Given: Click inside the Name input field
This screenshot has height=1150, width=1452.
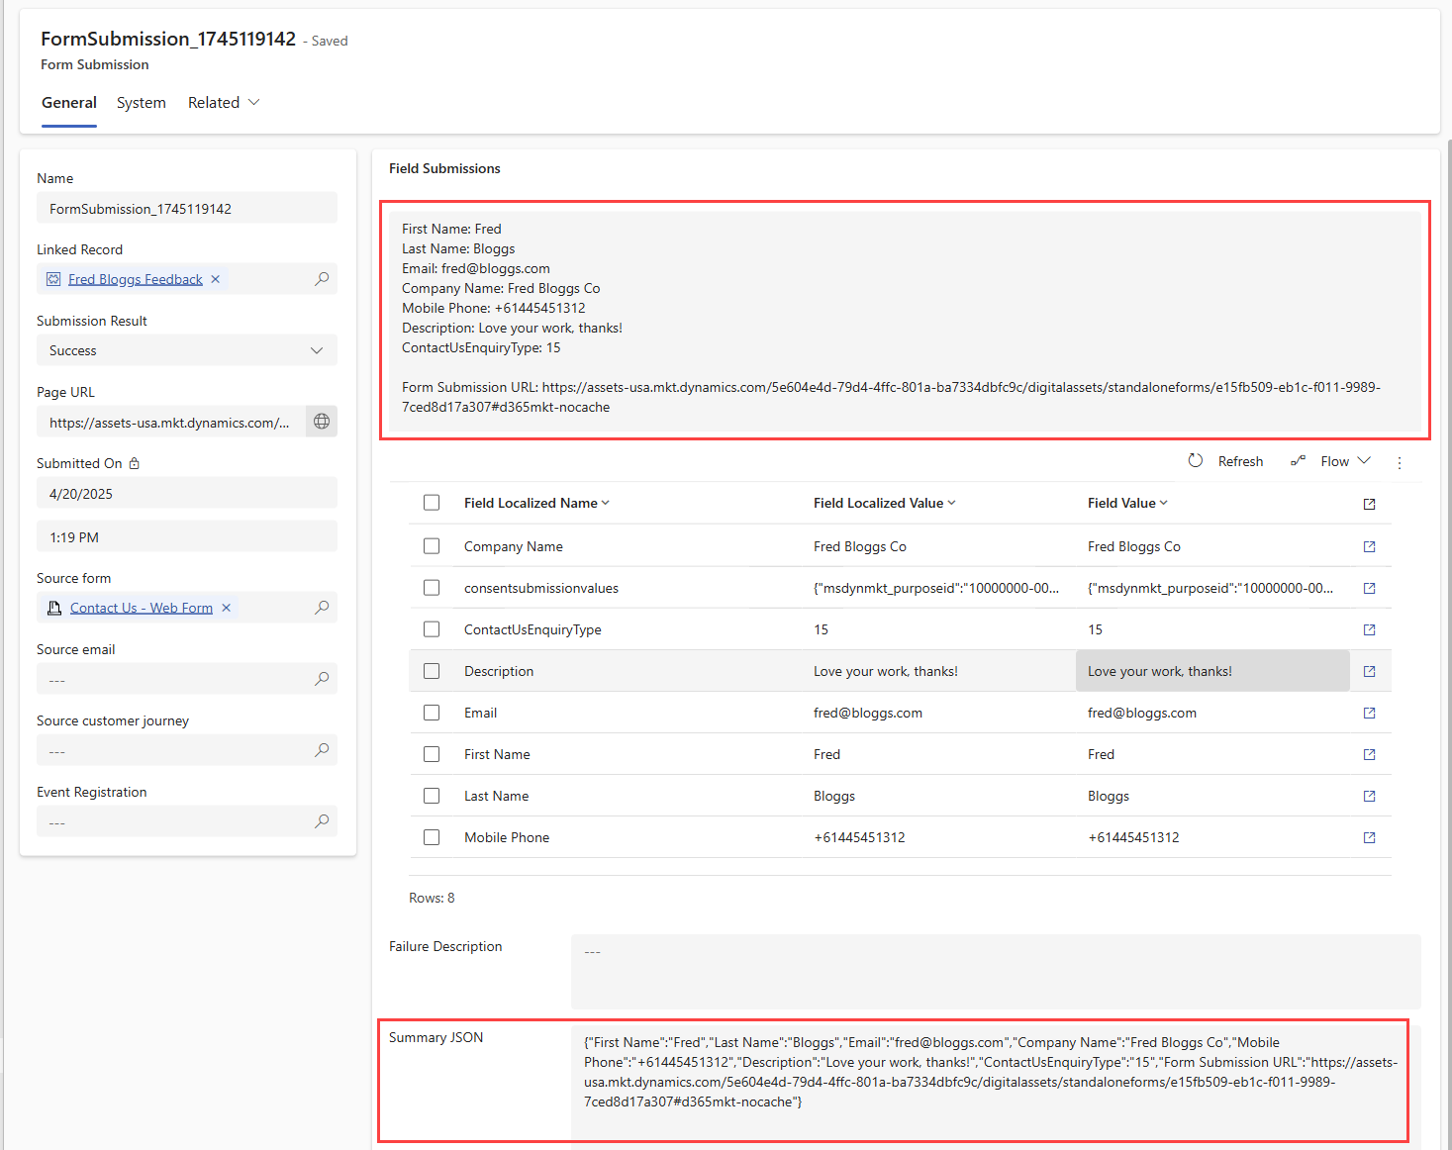Looking at the screenshot, I should [186, 208].
